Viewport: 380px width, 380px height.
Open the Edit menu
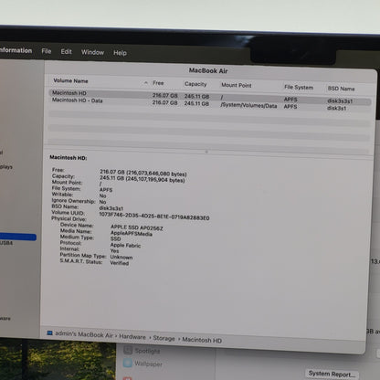(66, 52)
